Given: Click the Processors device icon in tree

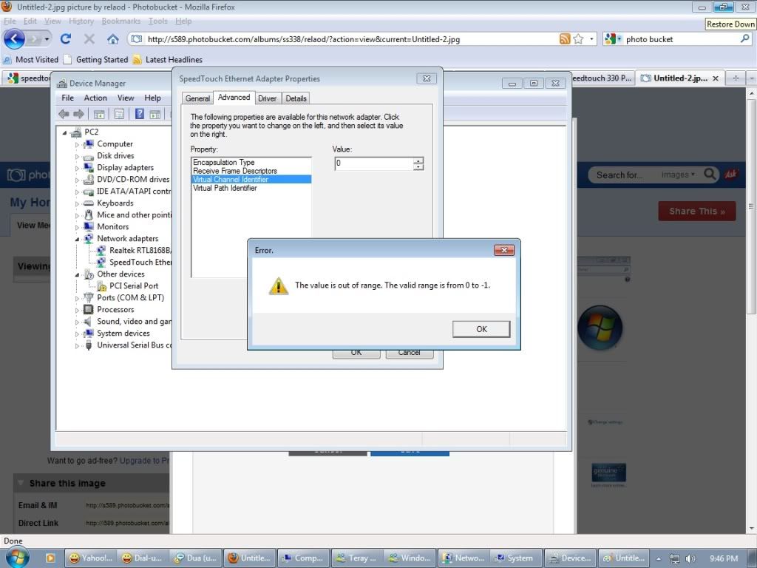Looking at the screenshot, I should tap(89, 310).
